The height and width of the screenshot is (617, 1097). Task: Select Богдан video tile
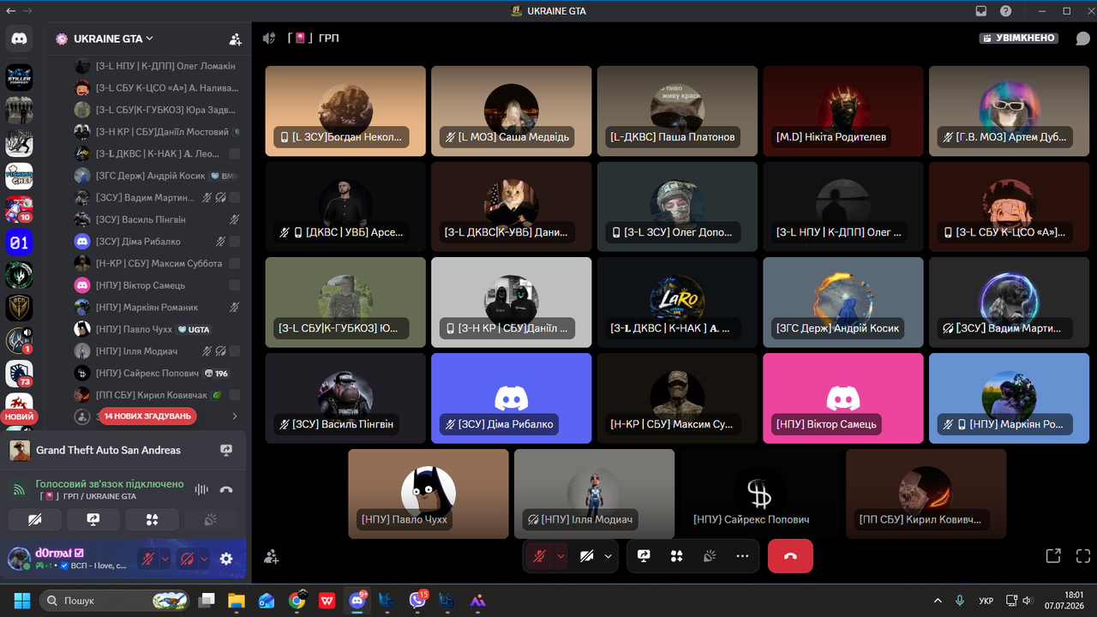click(x=345, y=111)
